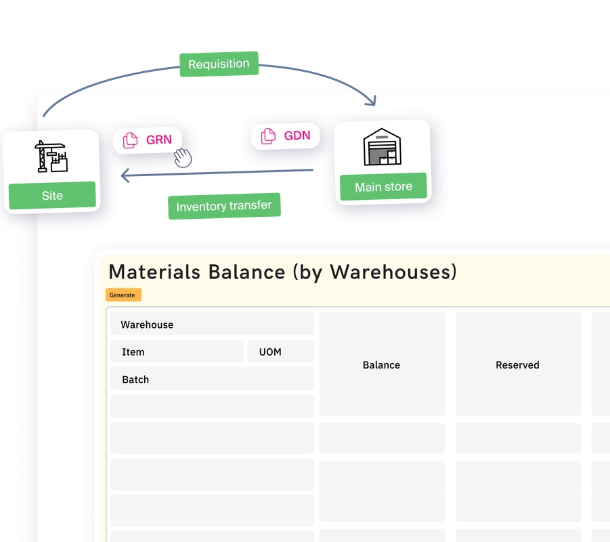Click the Warehouse filter field
610x542 pixels.
point(212,325)
